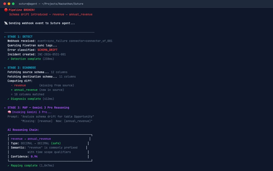273x171 pixels.
Task: Click 'connector=connector_sf_001' value
Action: click(x=91, y=41)
